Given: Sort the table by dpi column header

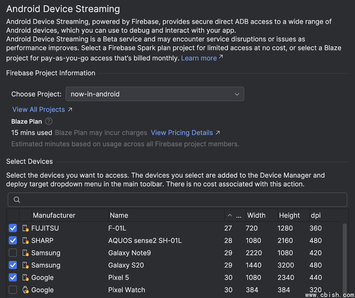Looking at the screenshot, I should pos(315,215).
